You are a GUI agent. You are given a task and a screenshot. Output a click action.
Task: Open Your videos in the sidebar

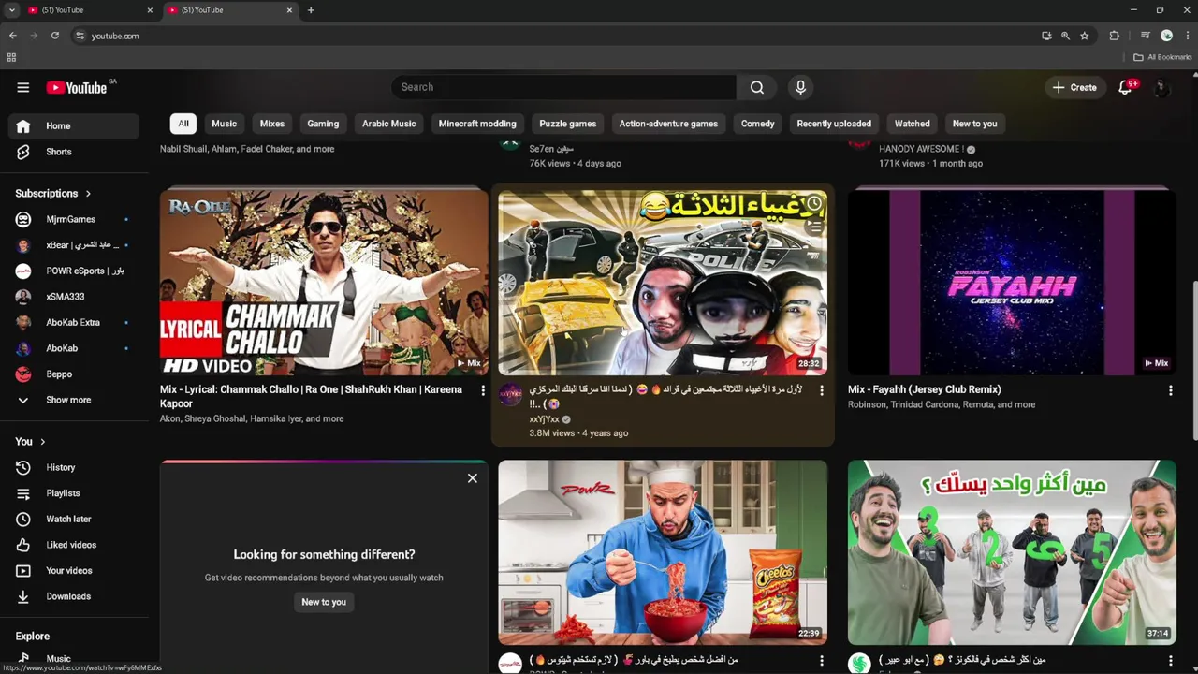point(73,570)
